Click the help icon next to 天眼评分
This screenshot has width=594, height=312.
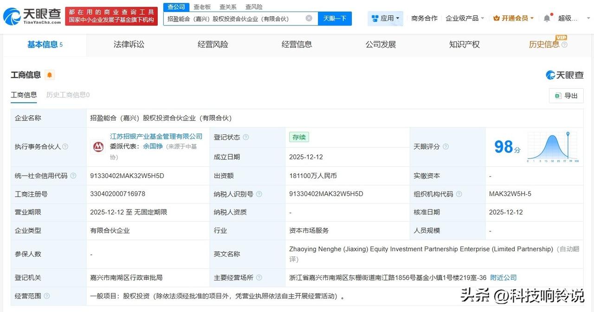tap(445, 146)
